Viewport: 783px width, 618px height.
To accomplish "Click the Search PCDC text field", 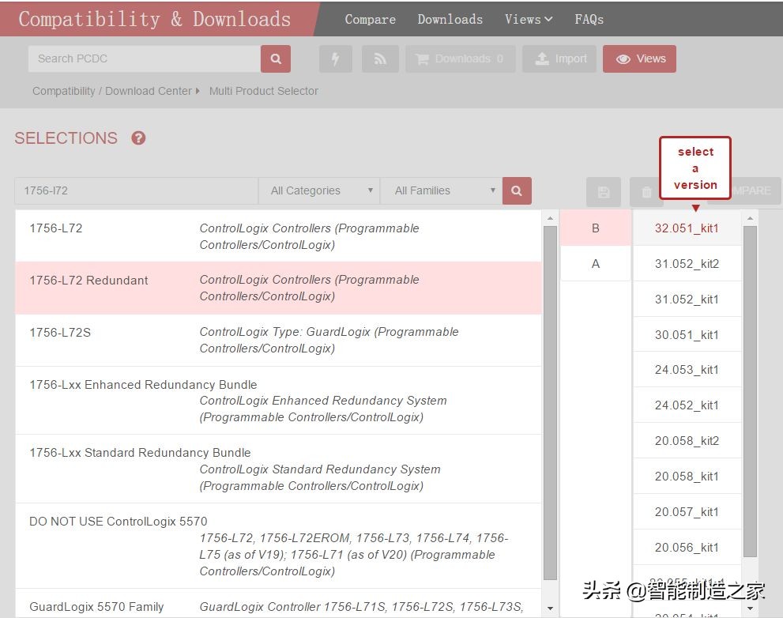I will 144,58.
